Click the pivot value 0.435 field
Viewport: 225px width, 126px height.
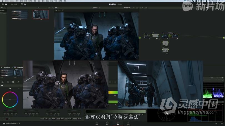pos(54,119)
